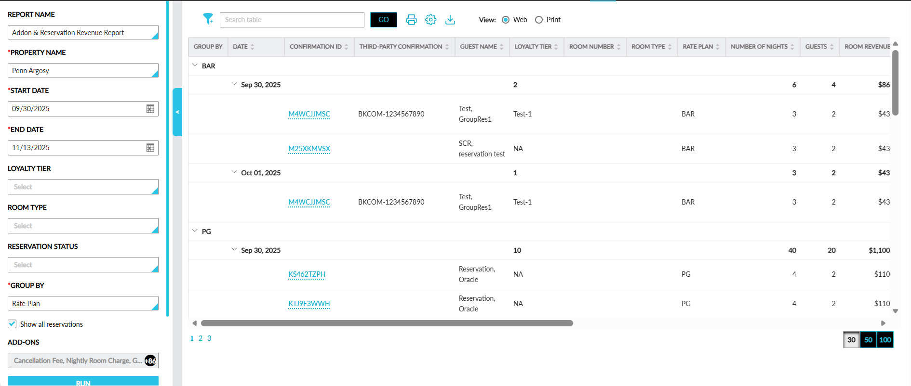Open confirmation KS462TZPH link
The height and width of the screenshot is (386, 911).
coord(307,274)
